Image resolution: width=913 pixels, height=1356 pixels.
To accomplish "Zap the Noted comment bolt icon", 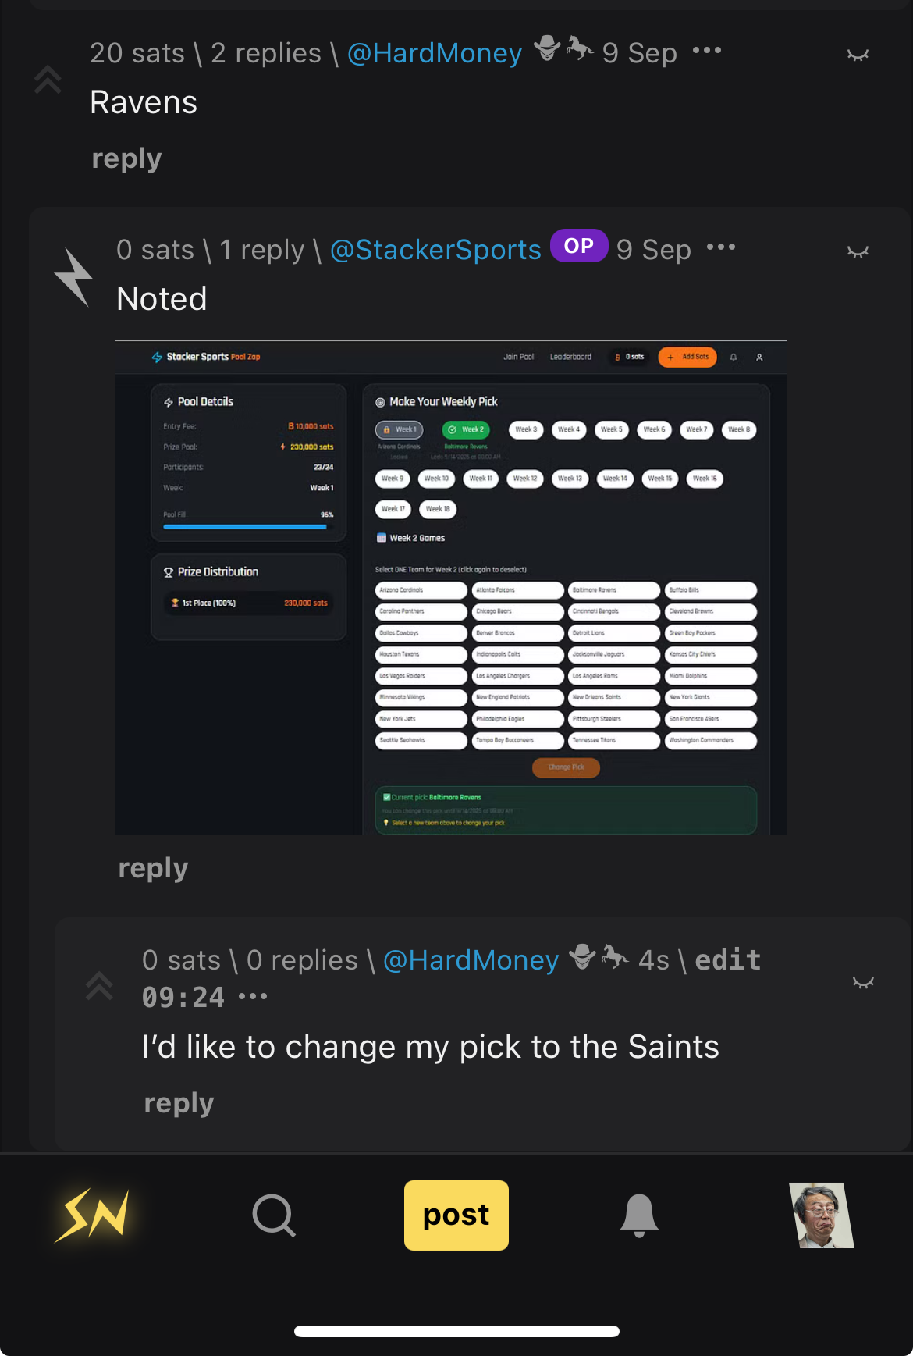I will (74, 277).
